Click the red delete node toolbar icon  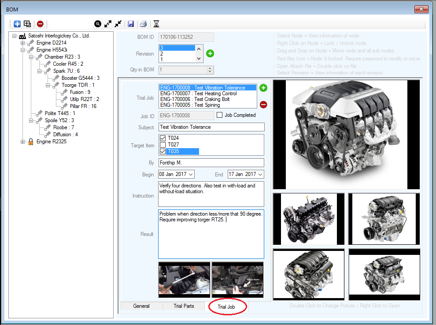click(x=40, y=24)
